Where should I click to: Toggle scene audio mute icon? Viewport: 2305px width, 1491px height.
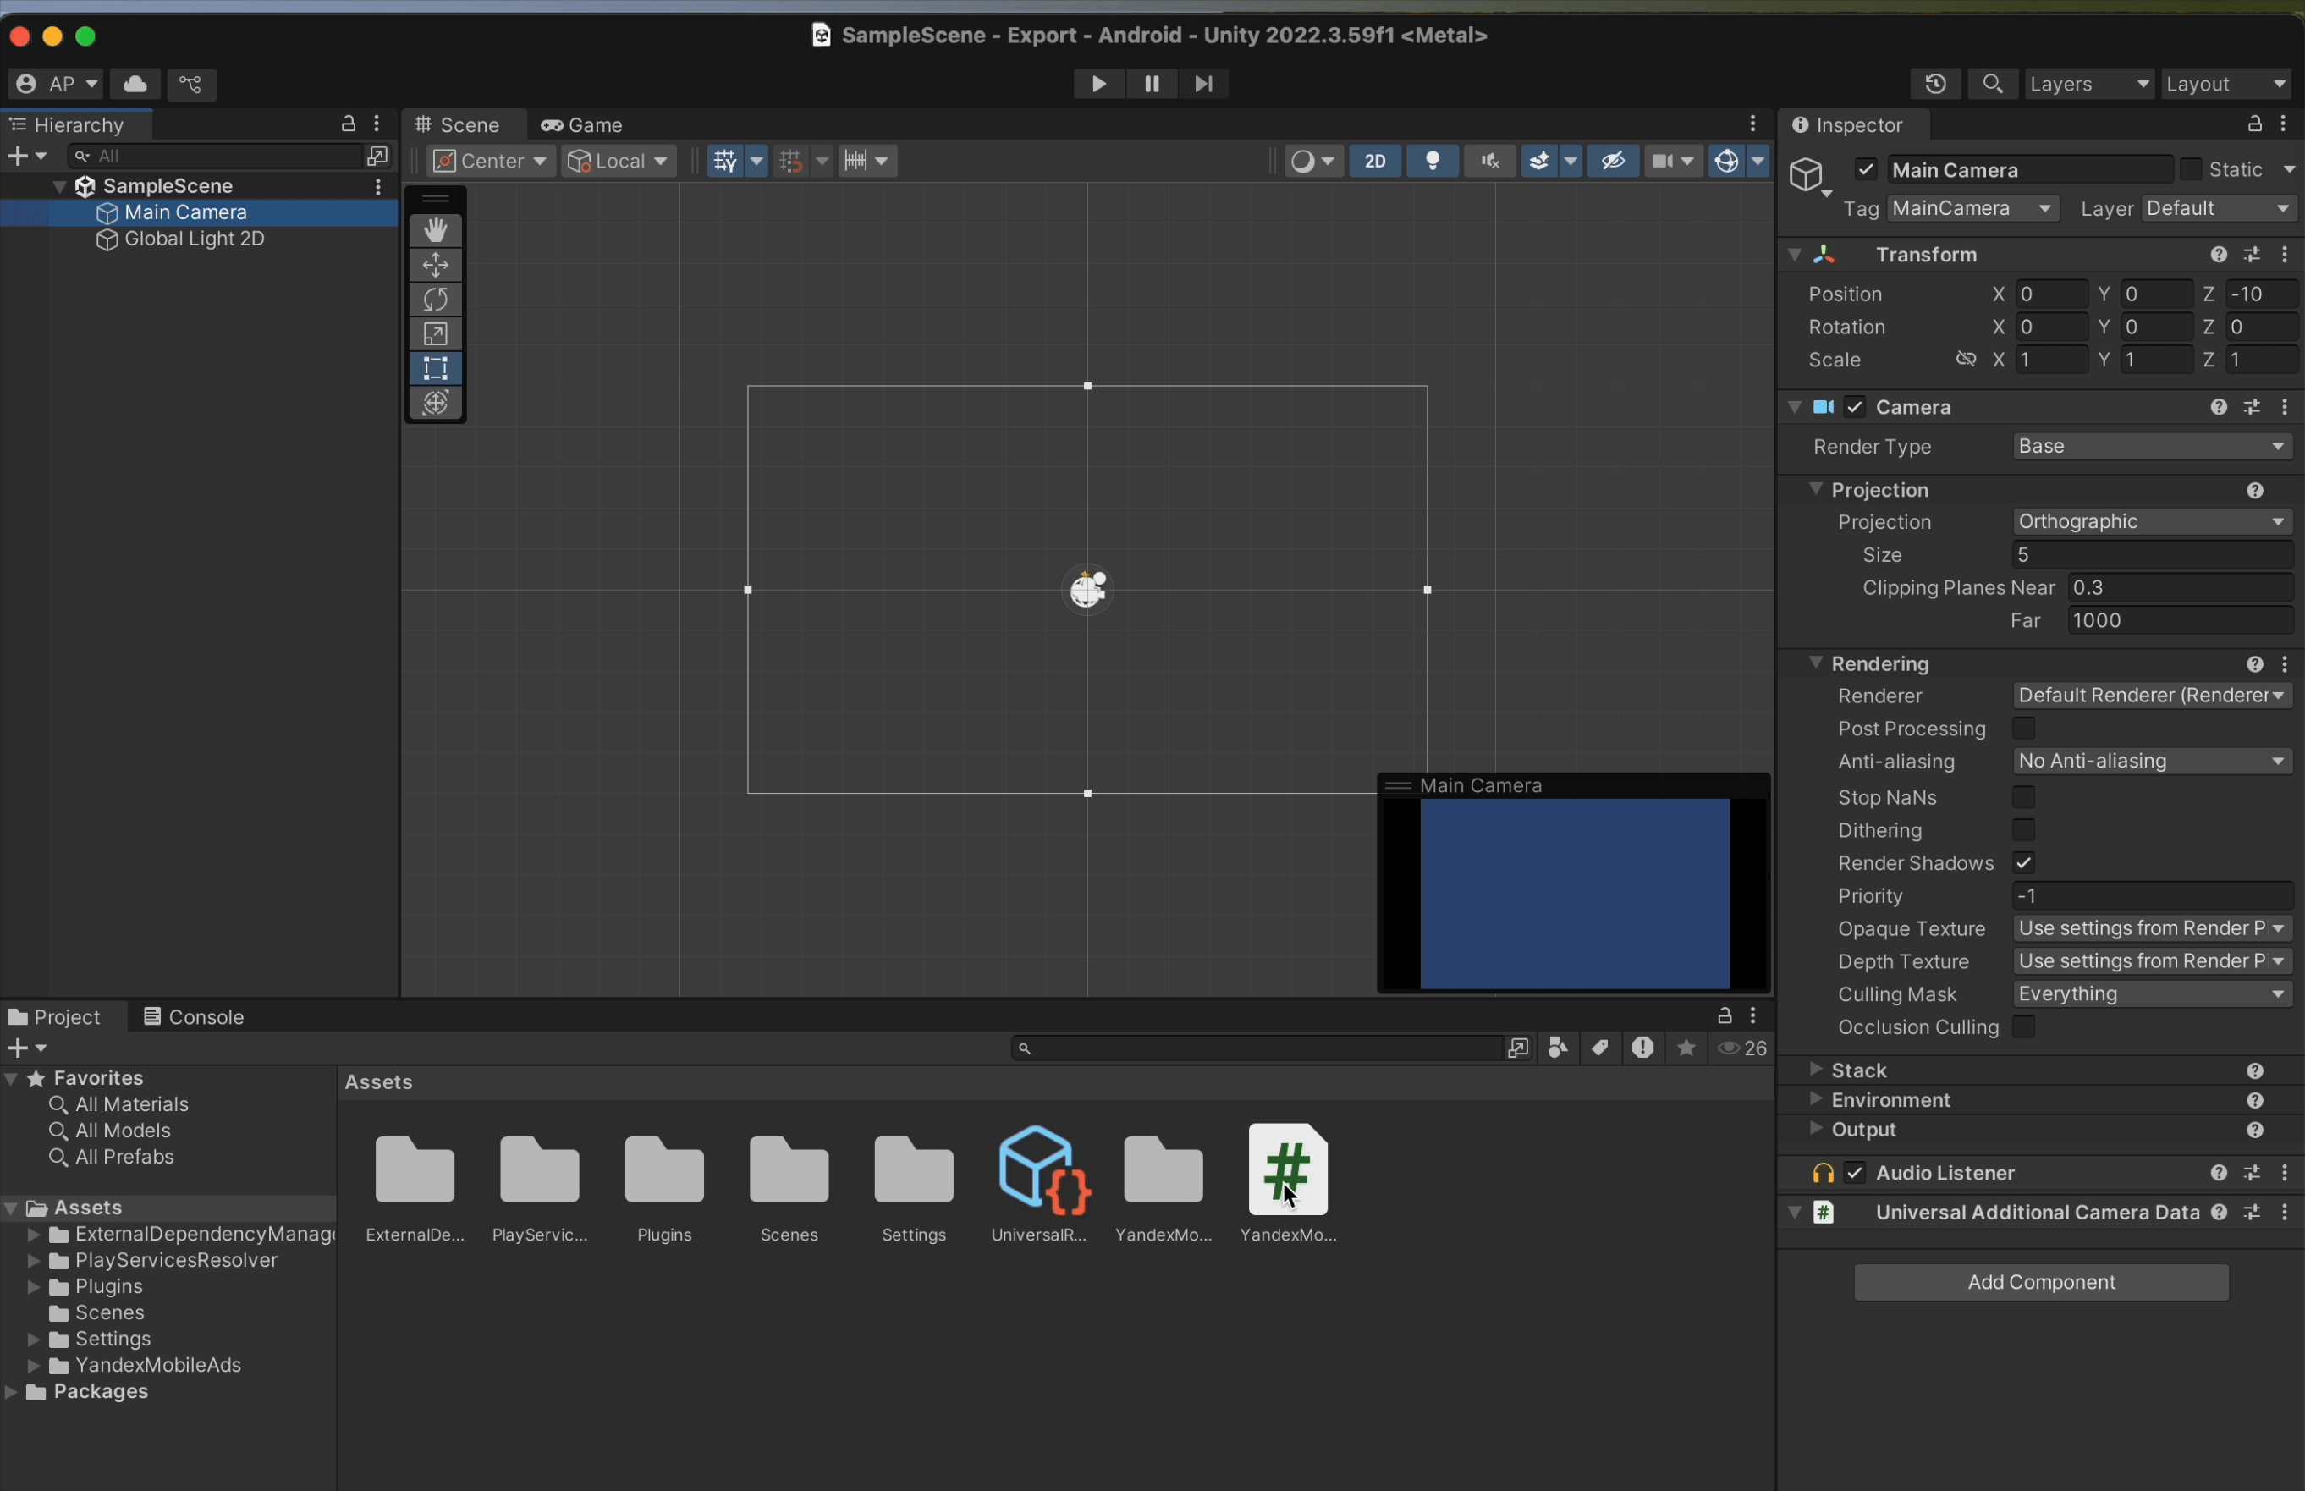[x=1490, y=161]
